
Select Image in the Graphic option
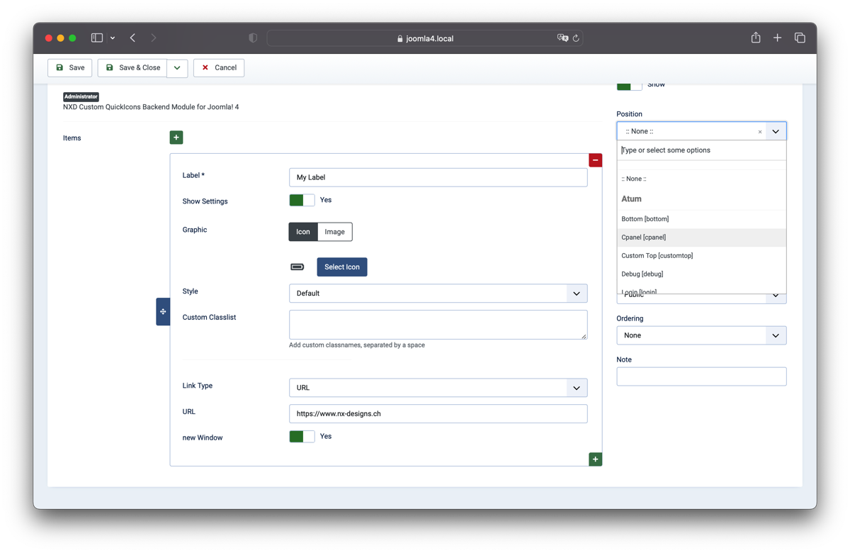pyautogui.click(x=334, y=232)
